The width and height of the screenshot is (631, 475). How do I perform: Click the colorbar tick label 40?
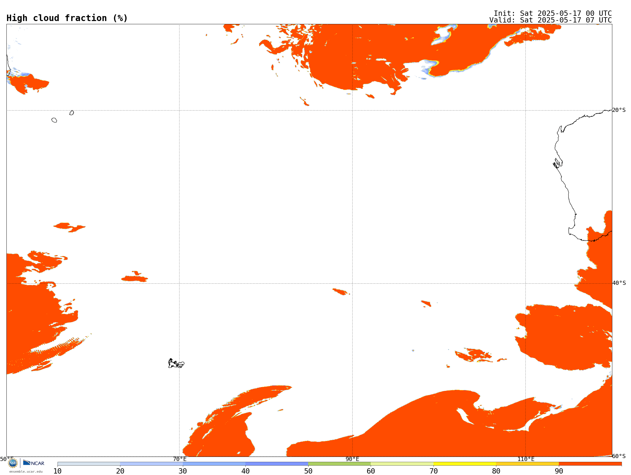tap(245, 471)
